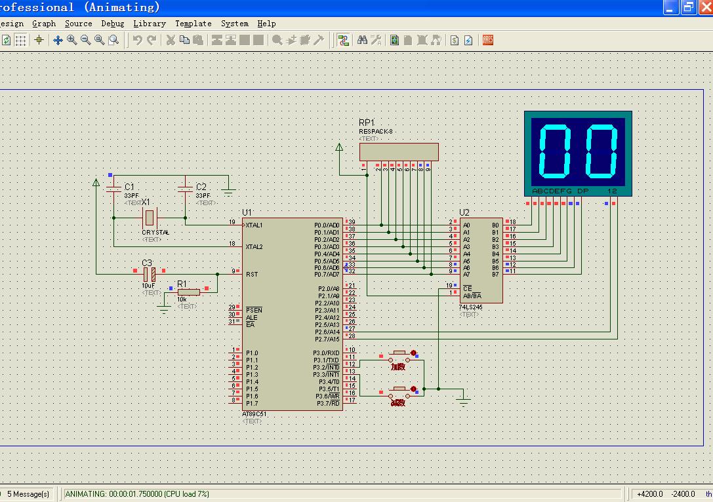Click the Block Move icon

coord(231,40)
